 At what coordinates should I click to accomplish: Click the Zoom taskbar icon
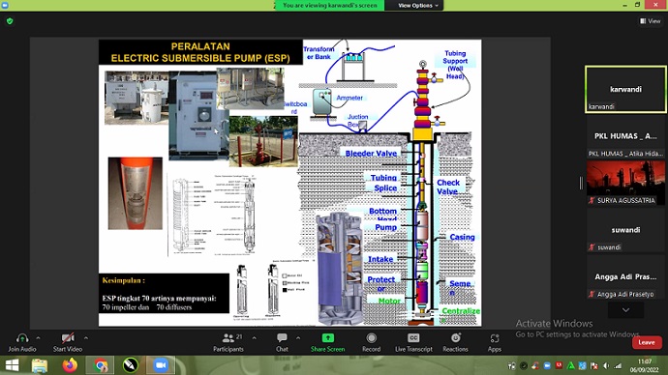161,365
